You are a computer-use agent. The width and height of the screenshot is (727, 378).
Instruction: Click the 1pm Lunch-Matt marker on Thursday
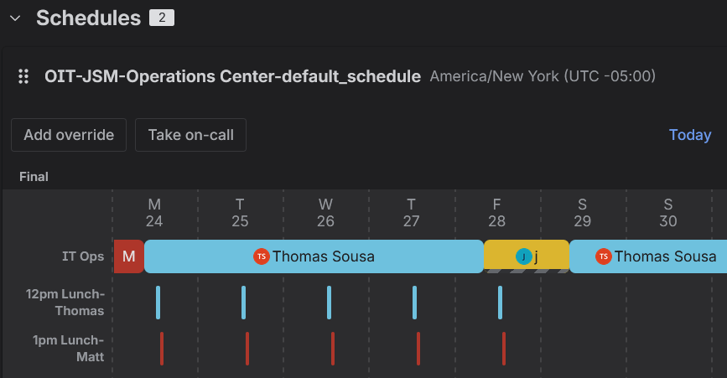tap(418, 348)
